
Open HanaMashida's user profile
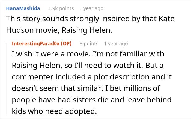[x=23, y=8]
